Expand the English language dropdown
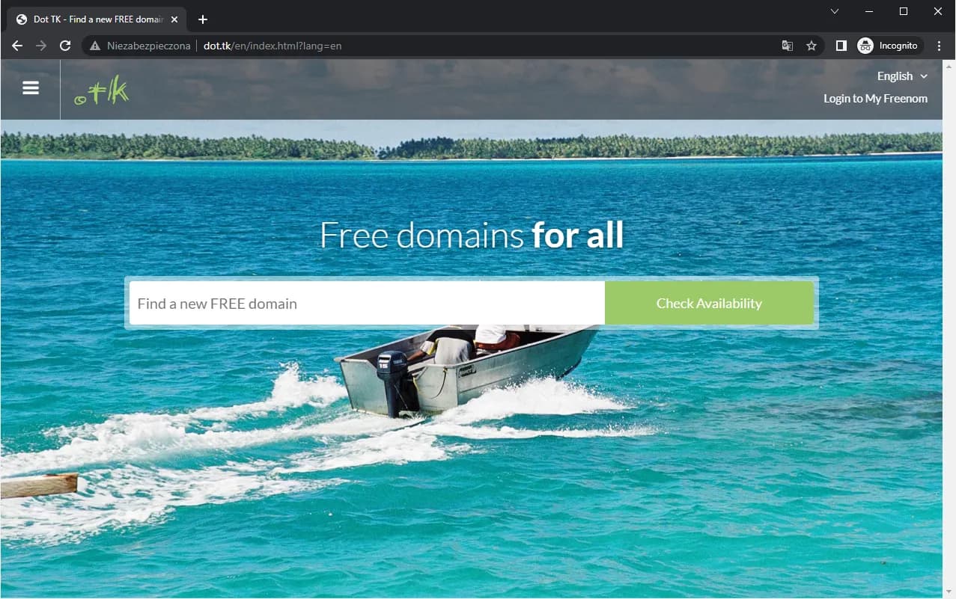 pyautogui.click(x=902, y=76)
